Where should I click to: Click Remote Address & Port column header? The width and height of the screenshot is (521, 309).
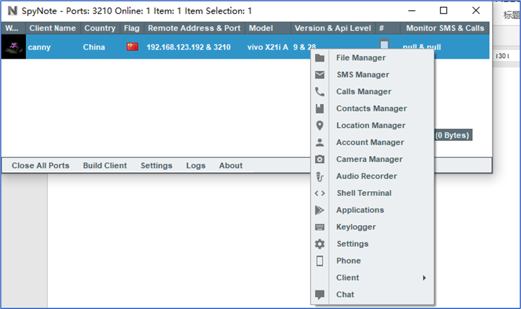[x=194, y=28]
